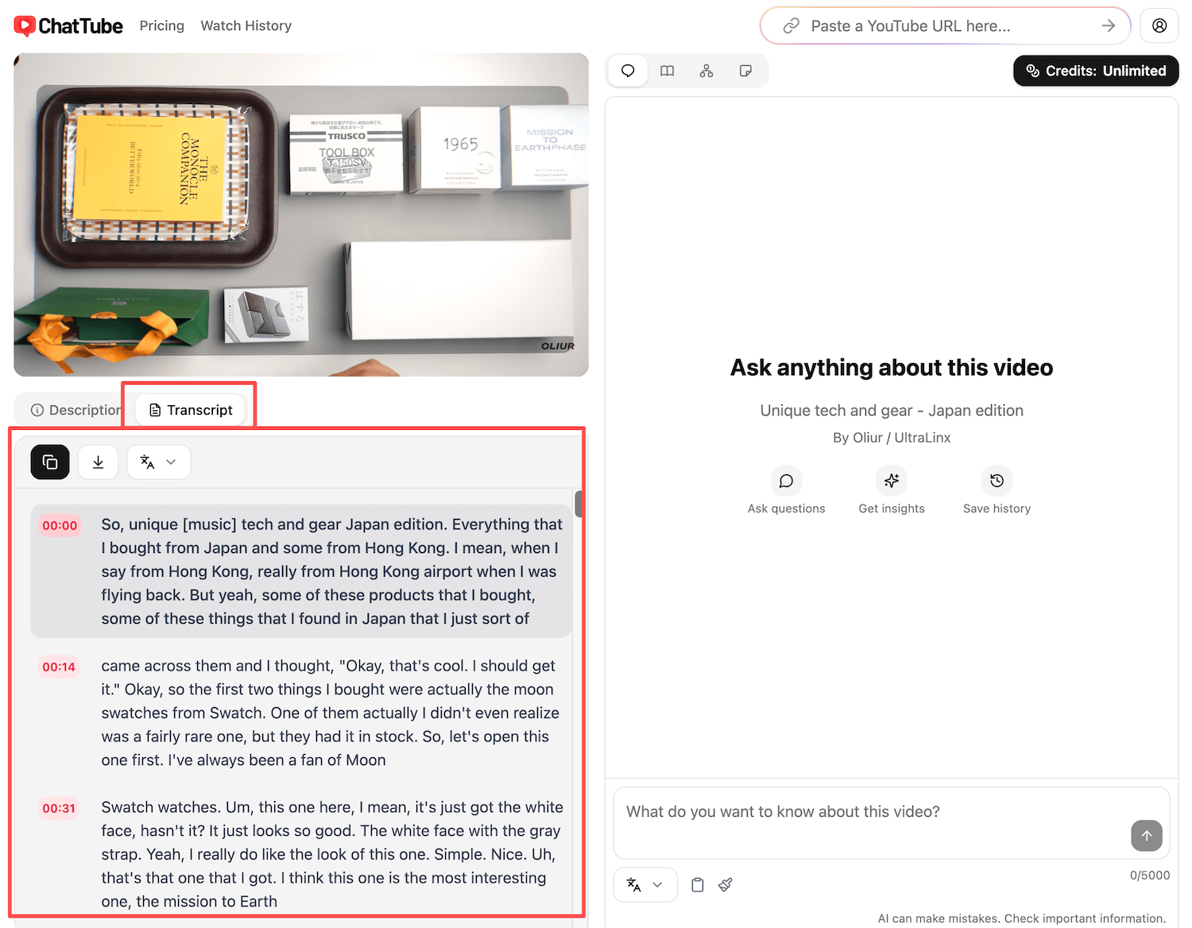Switch to the book summary view
Screen dimensions: 1192x928
667,71
